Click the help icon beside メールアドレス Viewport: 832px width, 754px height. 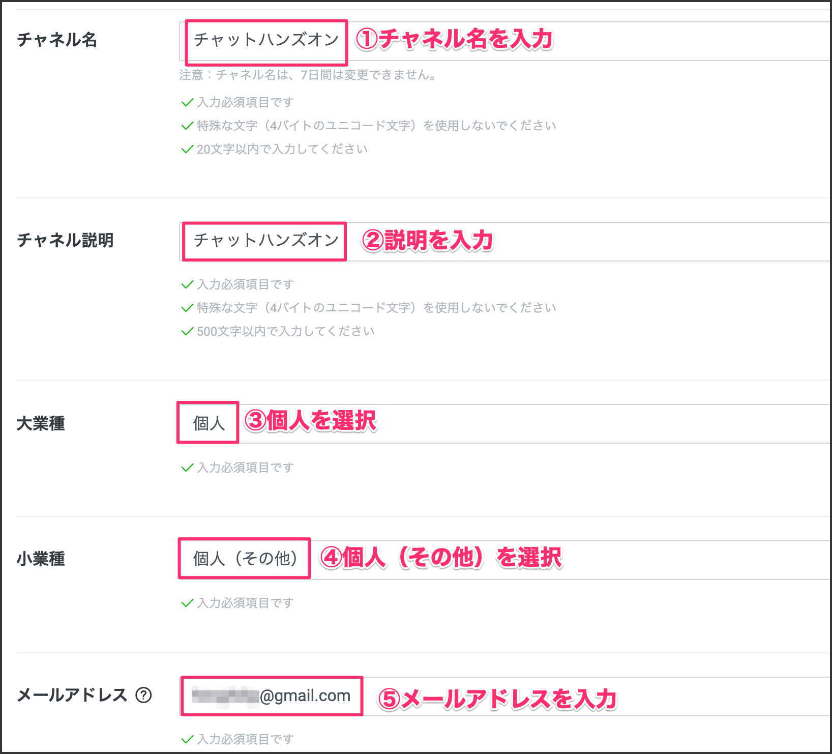click(143, 695)
